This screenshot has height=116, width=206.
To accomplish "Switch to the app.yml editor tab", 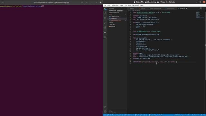I will 132,8.
